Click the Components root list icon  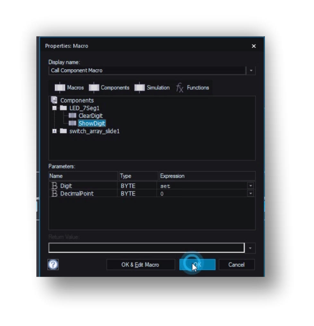pos(54,100)
